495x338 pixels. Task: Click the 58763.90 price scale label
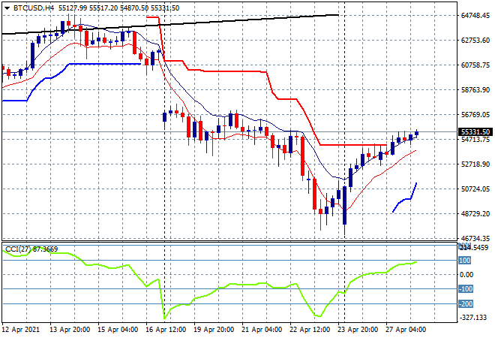pos(475,89)
